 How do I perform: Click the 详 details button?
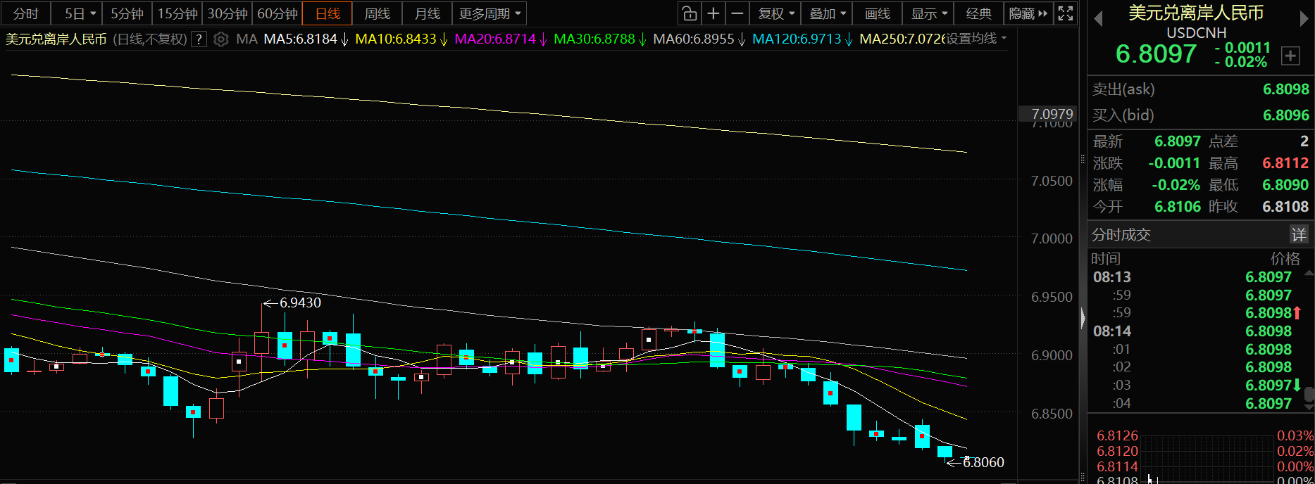point(1298,234)
